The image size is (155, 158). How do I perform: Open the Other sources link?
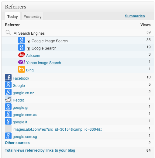(17, 143)
